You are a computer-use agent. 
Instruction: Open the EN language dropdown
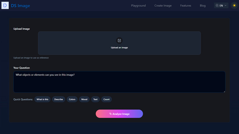click(x=221, y=5)
